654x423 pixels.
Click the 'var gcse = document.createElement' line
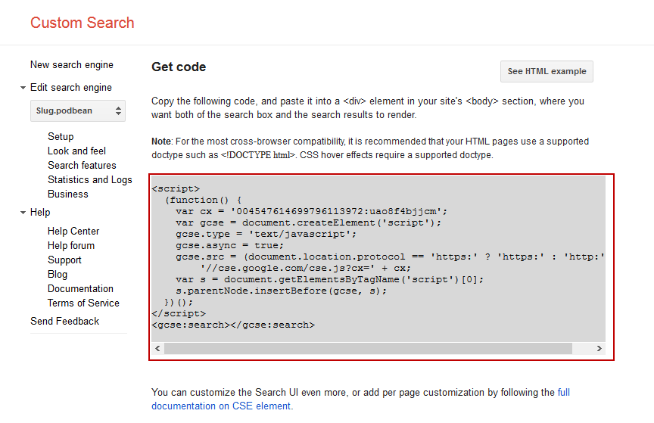pyautogui.click(x=308, y=222)
